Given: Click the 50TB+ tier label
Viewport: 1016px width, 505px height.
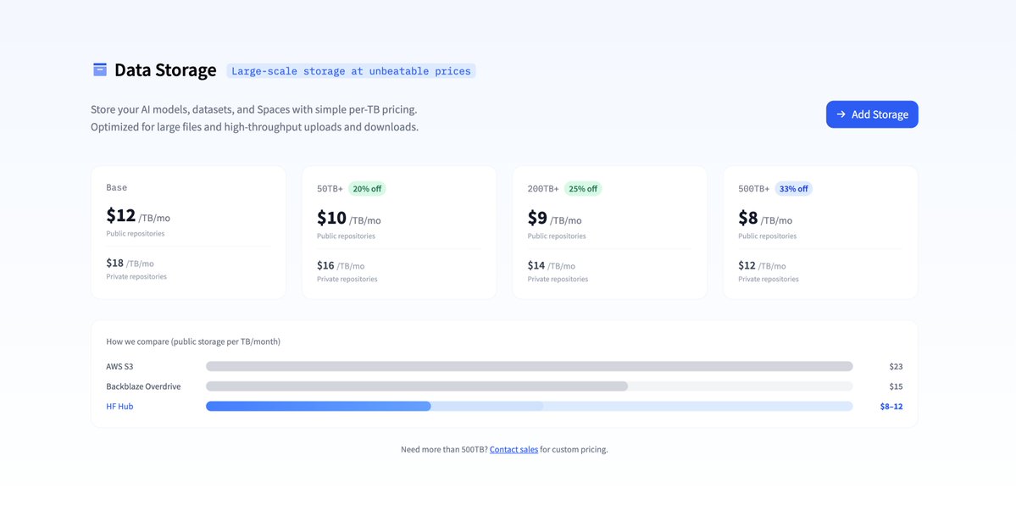Looking at the screenshot, I should pyautogui.click(x=330, y=189).
